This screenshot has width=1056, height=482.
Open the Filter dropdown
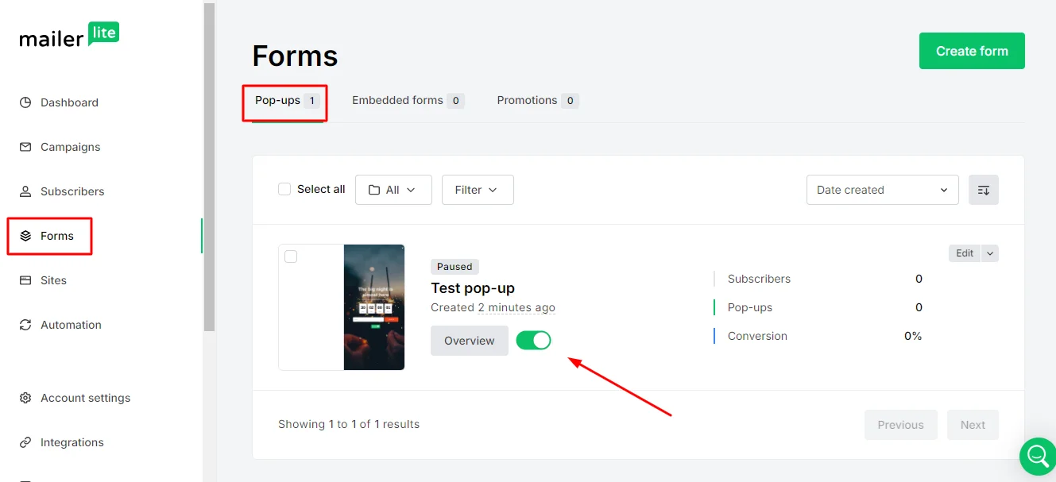[x=478, y=190]
